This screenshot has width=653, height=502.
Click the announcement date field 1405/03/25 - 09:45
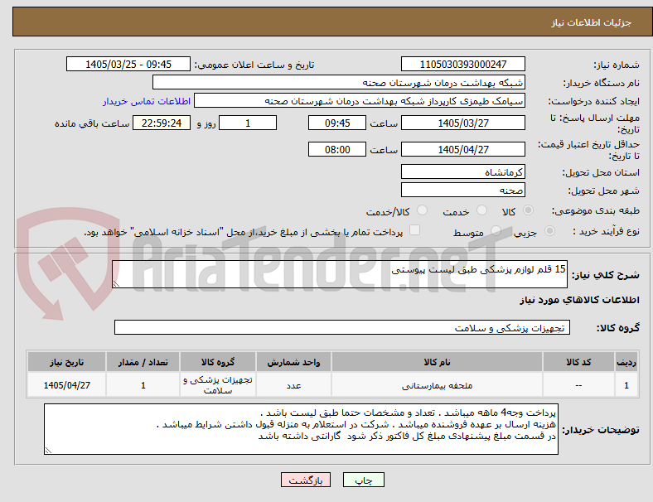128,64
